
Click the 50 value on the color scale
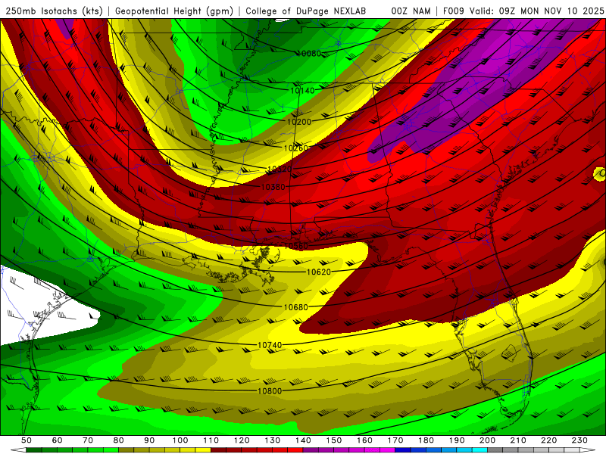(27, 440)
